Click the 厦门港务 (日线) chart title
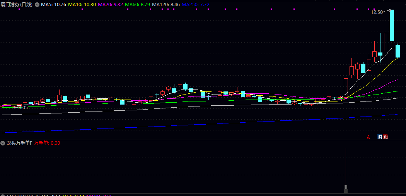 [x=17, y=5]
